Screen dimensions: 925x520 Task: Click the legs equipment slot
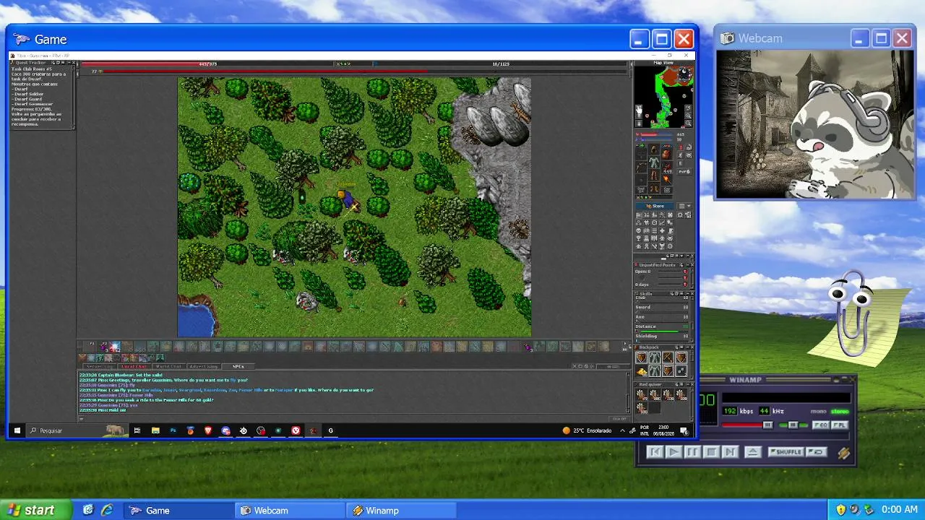tap(654, 175)
